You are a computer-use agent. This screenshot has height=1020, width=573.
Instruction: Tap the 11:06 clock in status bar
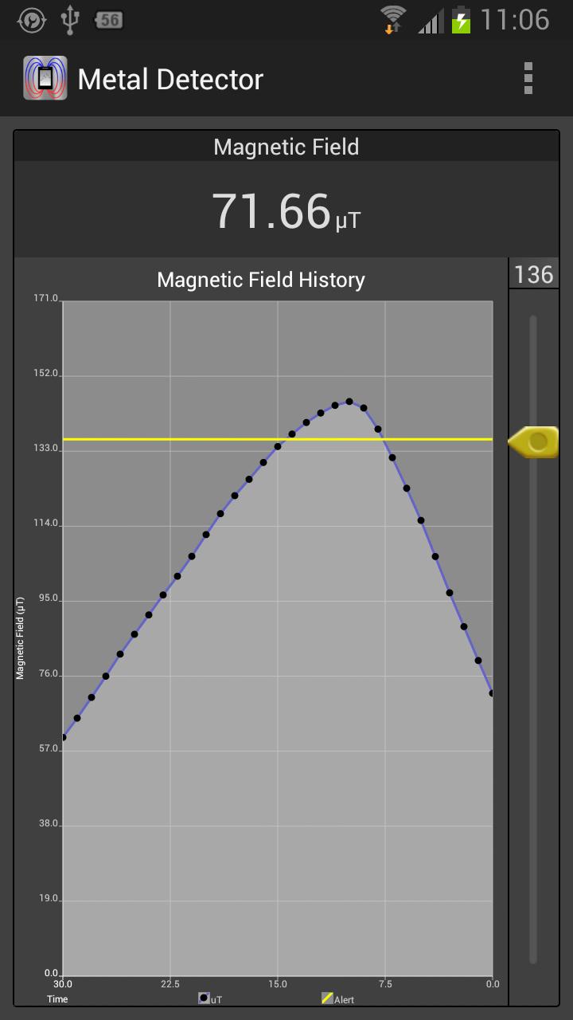[515, 19]
